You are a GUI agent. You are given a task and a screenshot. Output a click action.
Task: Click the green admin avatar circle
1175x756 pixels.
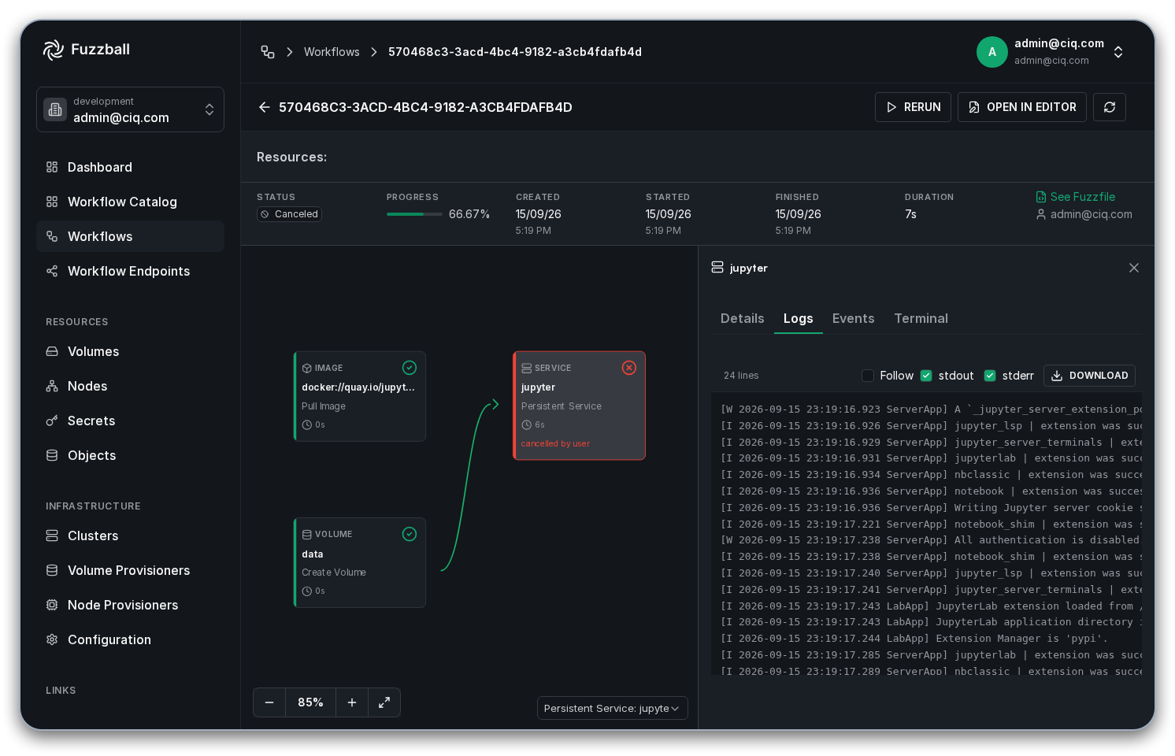coord(992,52)
